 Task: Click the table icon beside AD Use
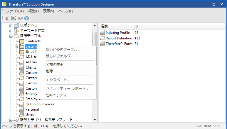22,57
